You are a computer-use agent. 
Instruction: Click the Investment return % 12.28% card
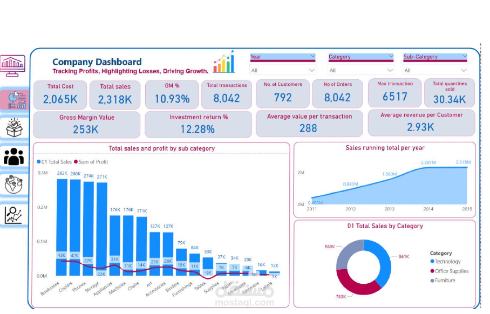(198, 124)
